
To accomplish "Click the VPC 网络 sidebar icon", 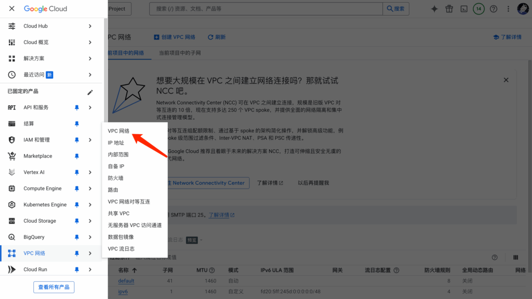I will click(12, 253).
